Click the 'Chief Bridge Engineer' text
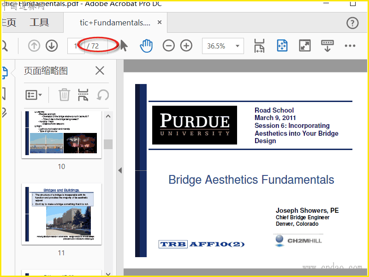Screen dimensions: 369x277 coord(303,217)
